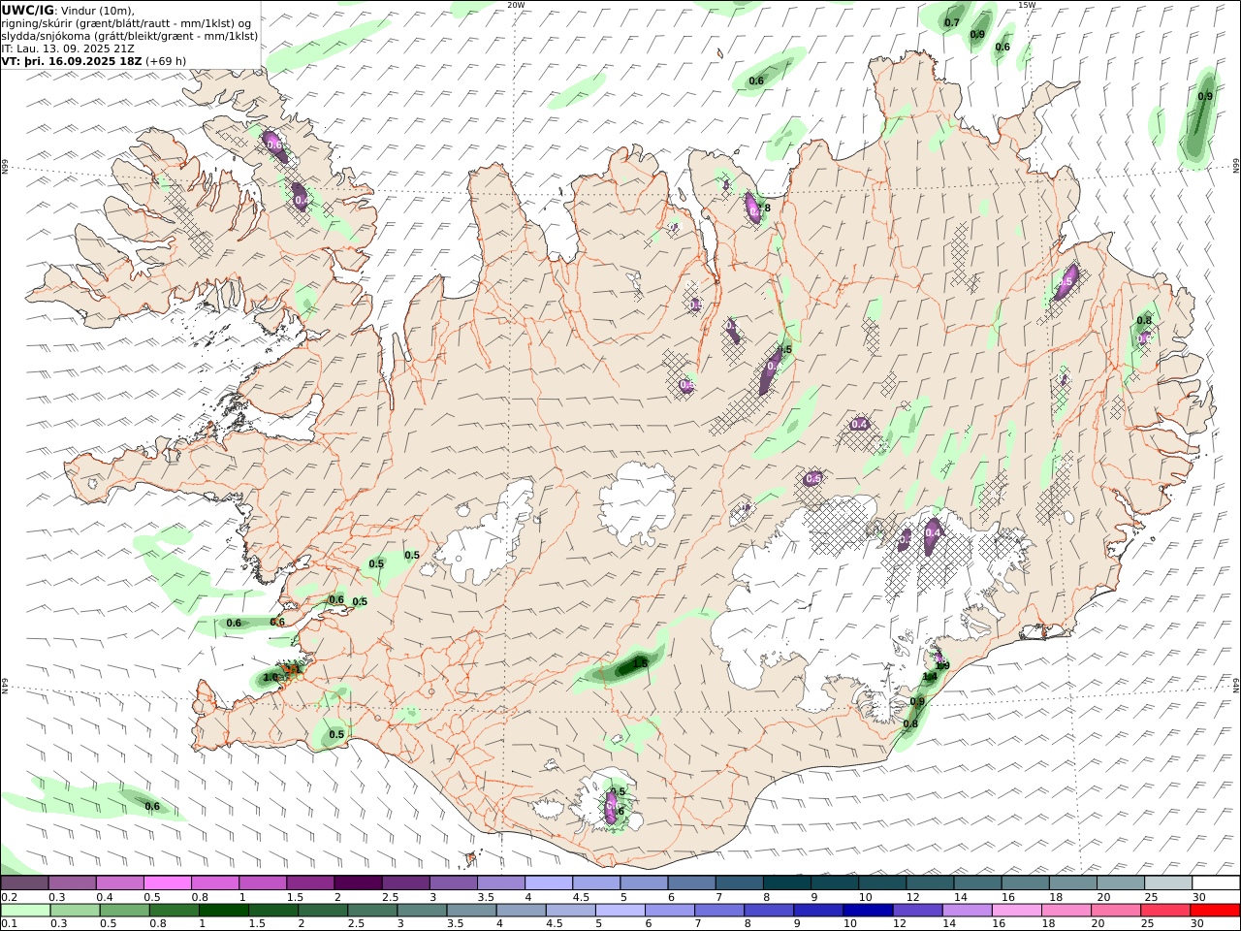Image resolution: width=1241 pixels, height=931 pixels.
Task: Click the 'IT: Lau. 13. 09. 2025 21Z' line
Action: 68,48
